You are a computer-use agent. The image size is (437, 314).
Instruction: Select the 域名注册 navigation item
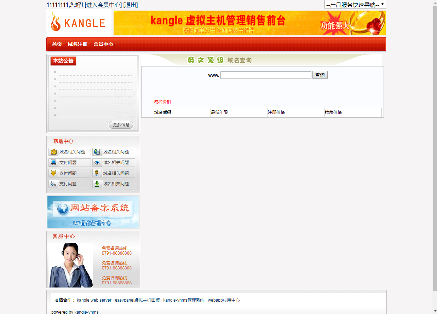click(x=77, y=44)
